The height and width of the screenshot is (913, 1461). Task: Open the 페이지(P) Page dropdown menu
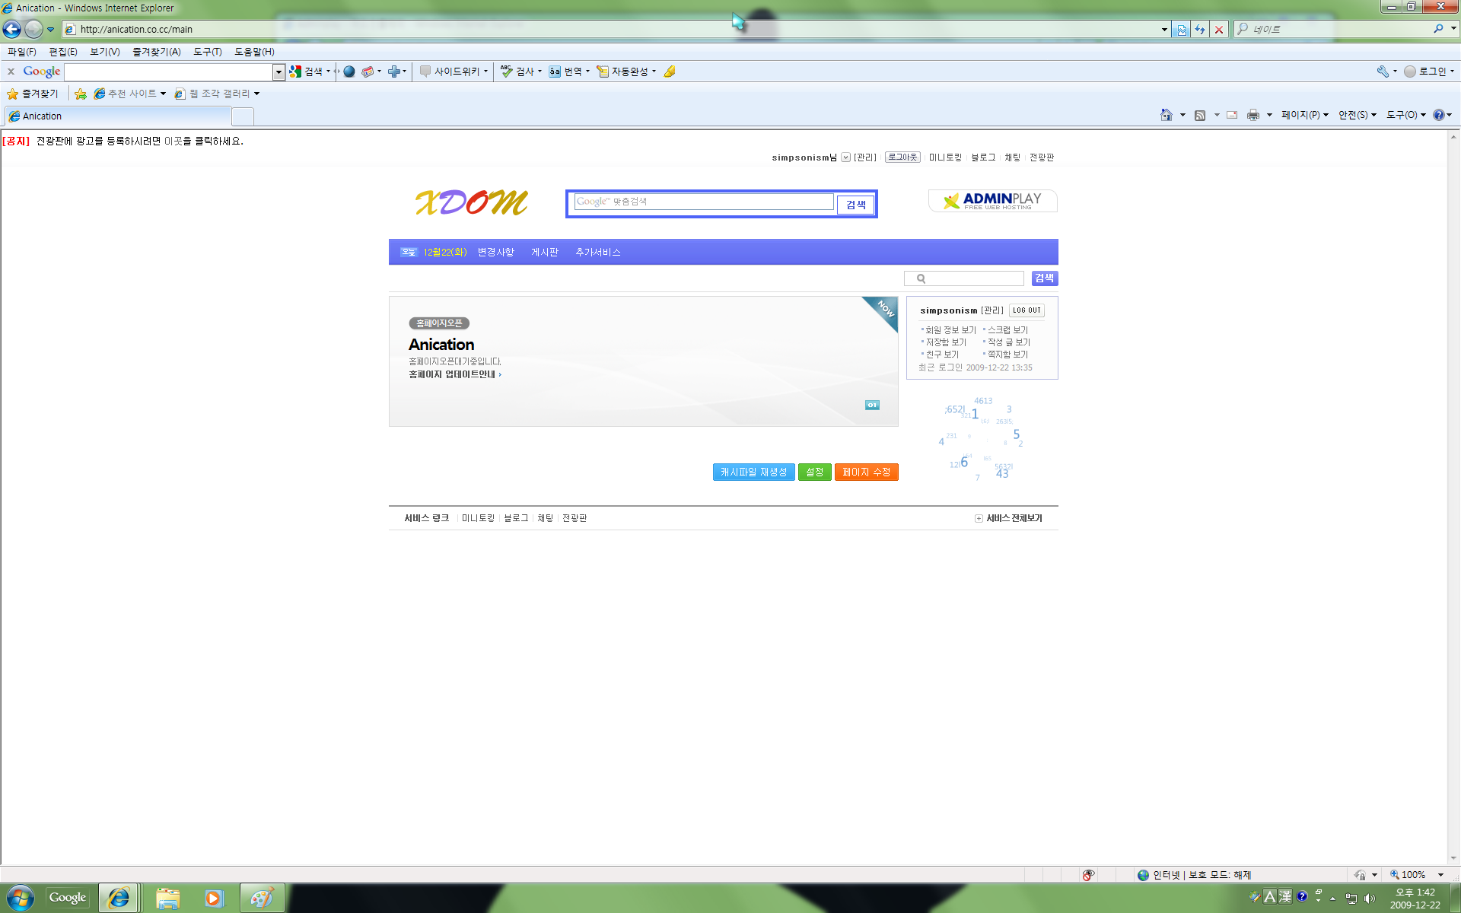[1304, 115]
